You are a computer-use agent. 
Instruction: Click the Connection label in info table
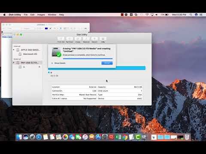point(57,91)
